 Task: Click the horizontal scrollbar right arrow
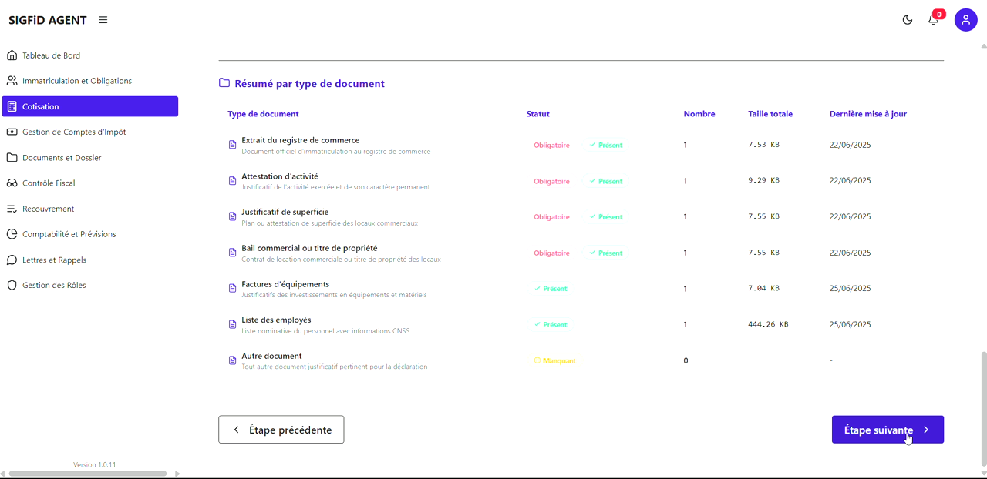[177, 473]
